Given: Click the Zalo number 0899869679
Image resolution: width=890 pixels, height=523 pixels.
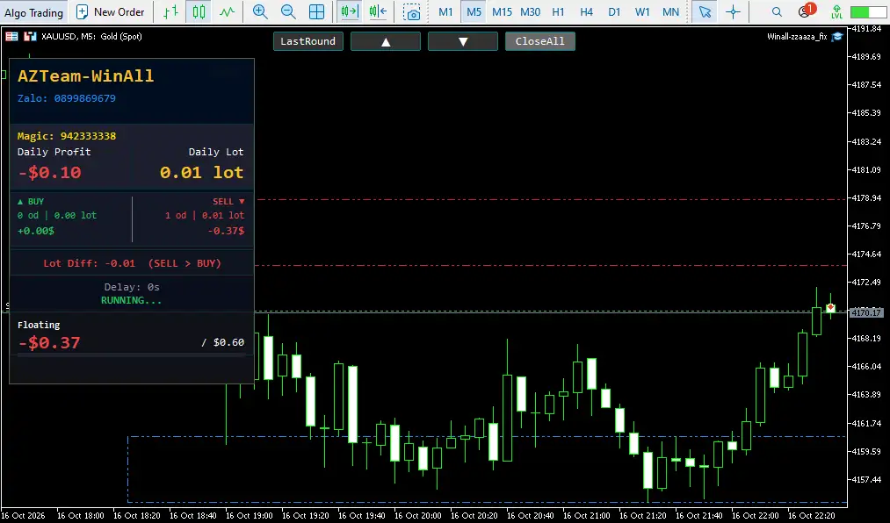Looking at the screenshot, I should 85,98.
